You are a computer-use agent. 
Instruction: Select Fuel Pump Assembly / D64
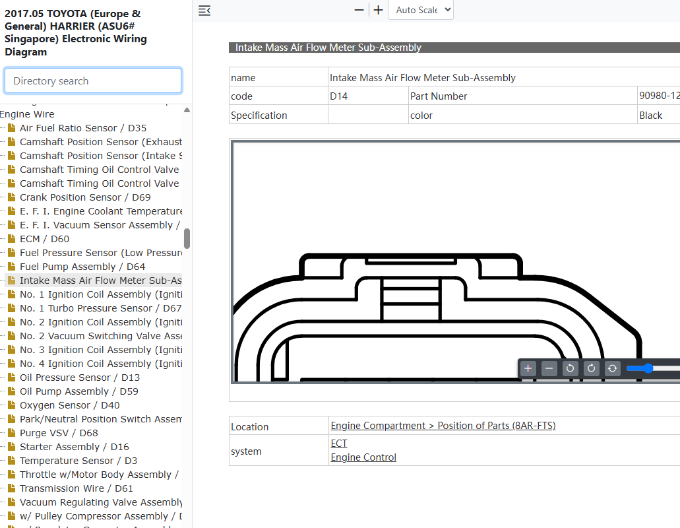tap(82, 267)
